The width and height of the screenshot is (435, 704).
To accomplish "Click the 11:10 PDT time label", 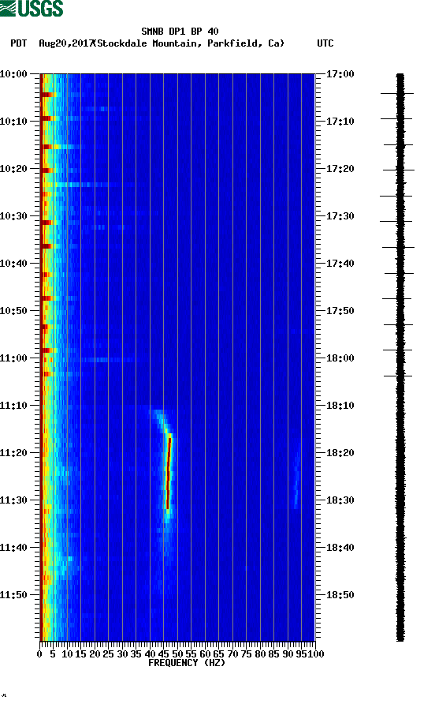I will 14,406.
